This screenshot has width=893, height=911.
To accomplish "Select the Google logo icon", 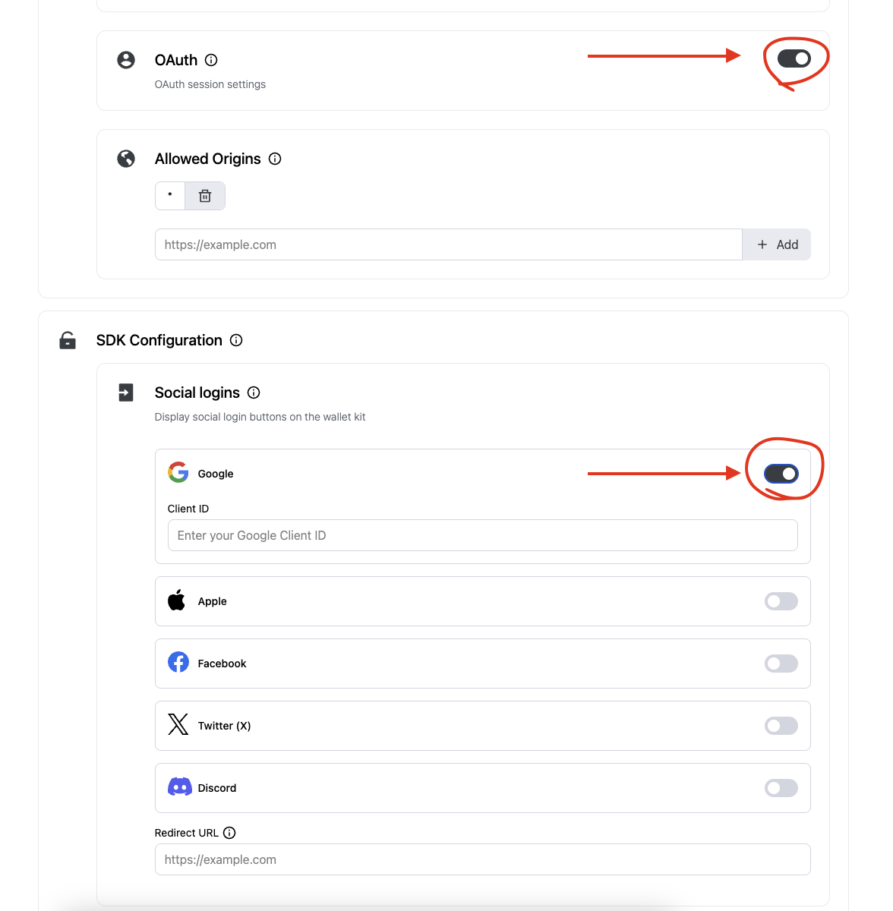I will coord(178,471).
